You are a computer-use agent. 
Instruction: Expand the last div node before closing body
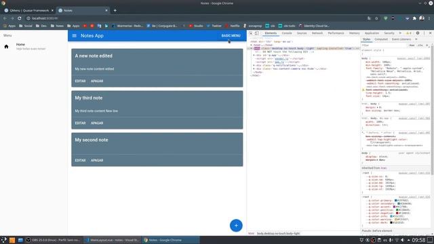[254, 69]
